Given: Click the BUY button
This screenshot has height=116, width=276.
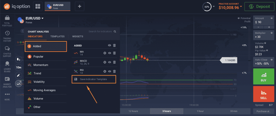Looking at the screenshot, I should click(264, 77).
